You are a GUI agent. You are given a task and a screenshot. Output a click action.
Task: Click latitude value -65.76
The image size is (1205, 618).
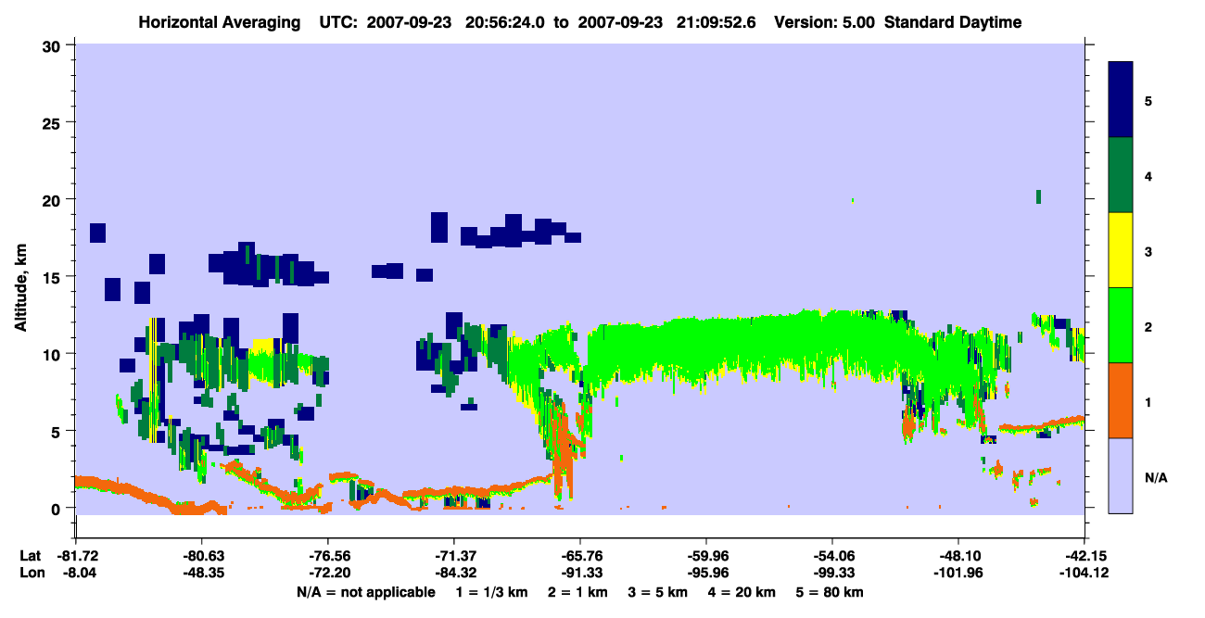click(x=580, y=556)
